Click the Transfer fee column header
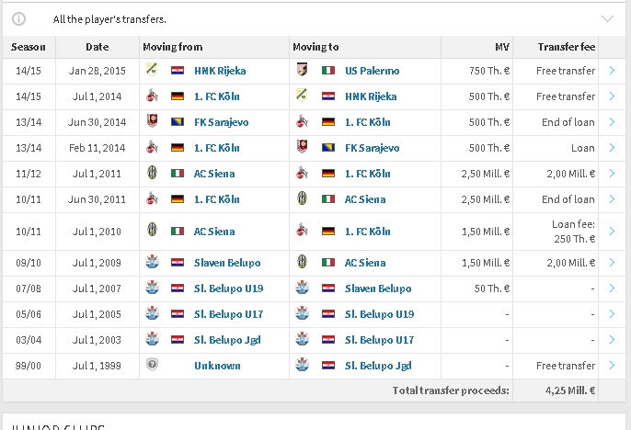Image resolution: width=631 pixels, height=430 pixels. click(567, 47)
